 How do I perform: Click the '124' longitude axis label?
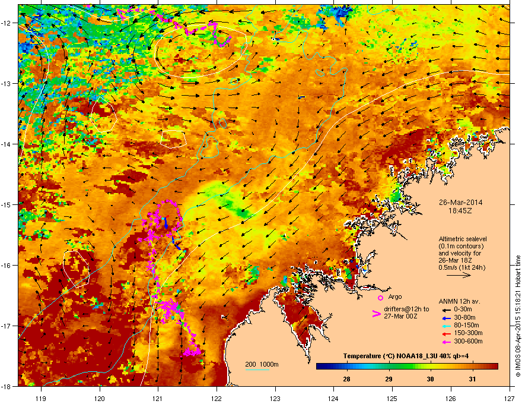333,399
